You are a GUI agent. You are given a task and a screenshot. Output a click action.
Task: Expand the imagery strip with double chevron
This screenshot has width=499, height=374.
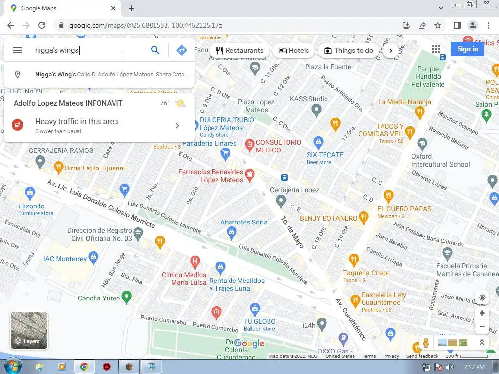(x=482, y=342)
